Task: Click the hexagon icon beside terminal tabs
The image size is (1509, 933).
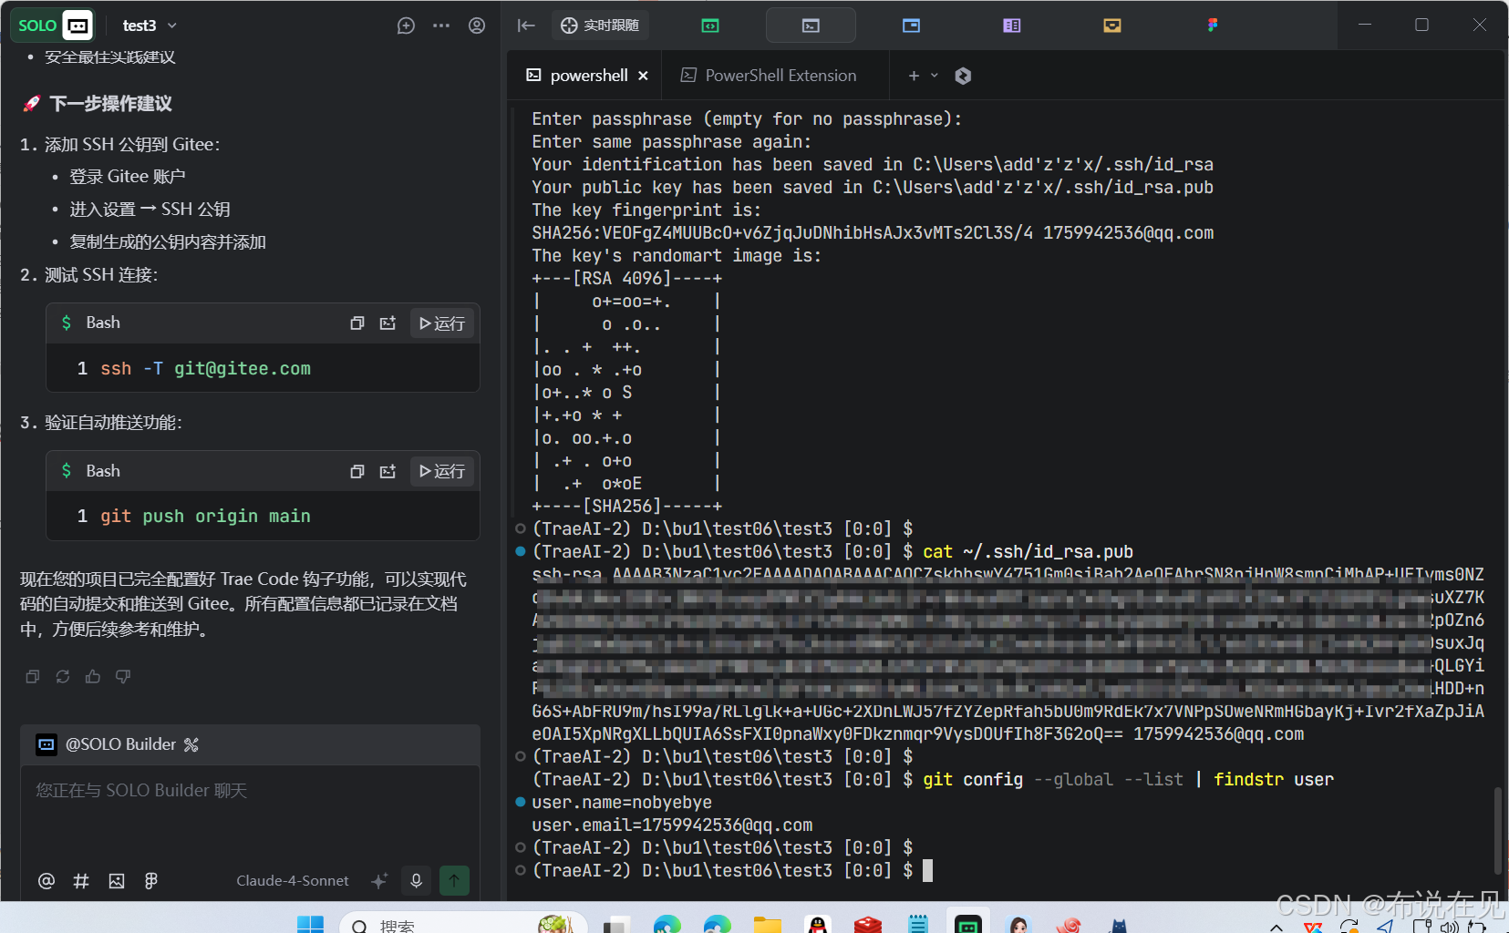Action: [963, 76]
